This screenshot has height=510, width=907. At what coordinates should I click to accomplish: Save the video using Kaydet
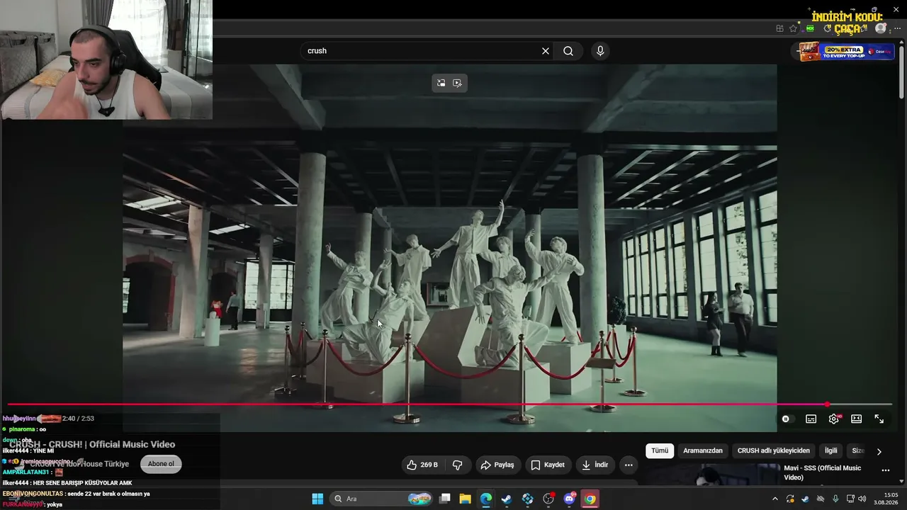[x=548, y=465]
